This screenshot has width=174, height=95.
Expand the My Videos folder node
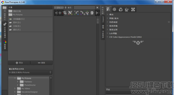point(15,88)
